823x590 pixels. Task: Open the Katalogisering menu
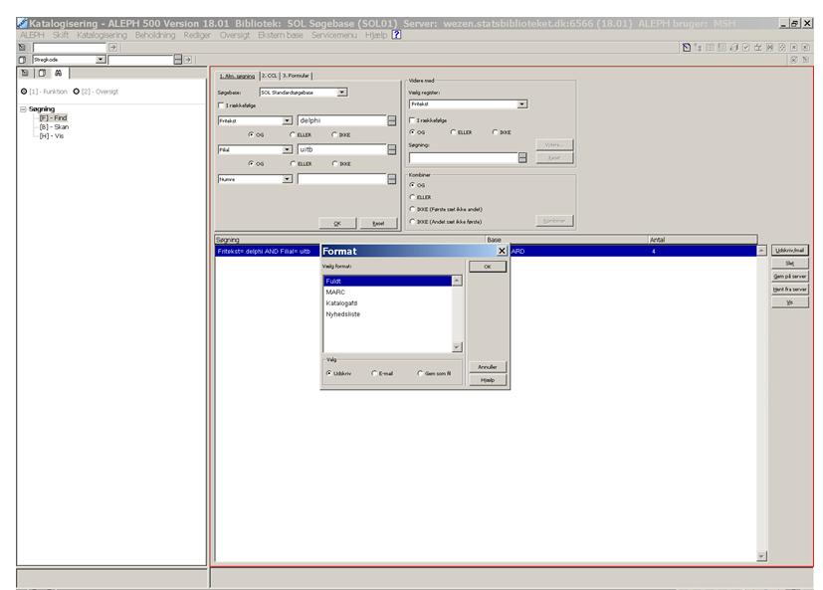coord(103,36)
